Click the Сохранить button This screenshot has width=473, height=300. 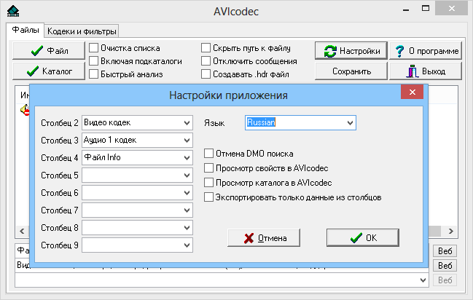351,71
